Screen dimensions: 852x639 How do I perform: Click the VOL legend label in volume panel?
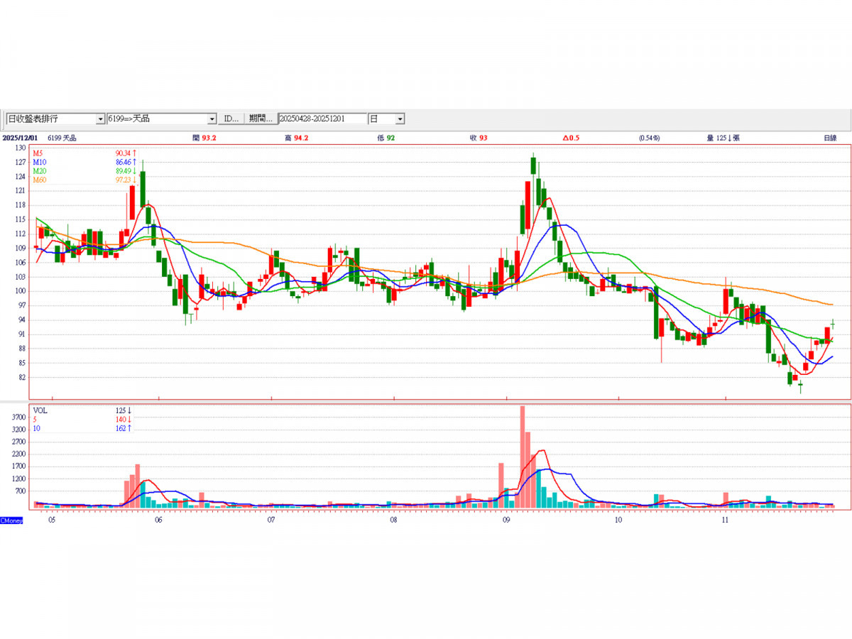pos(40,410)
